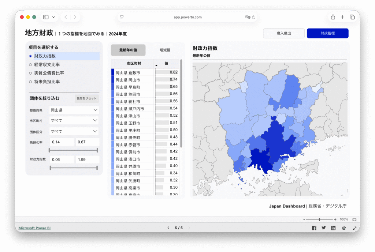Select the 岡山県 津山市 table row

point(145,116)
